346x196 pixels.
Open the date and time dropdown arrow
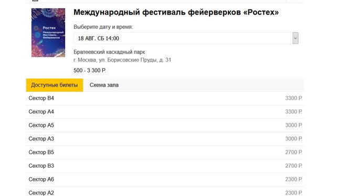point(296,38)
